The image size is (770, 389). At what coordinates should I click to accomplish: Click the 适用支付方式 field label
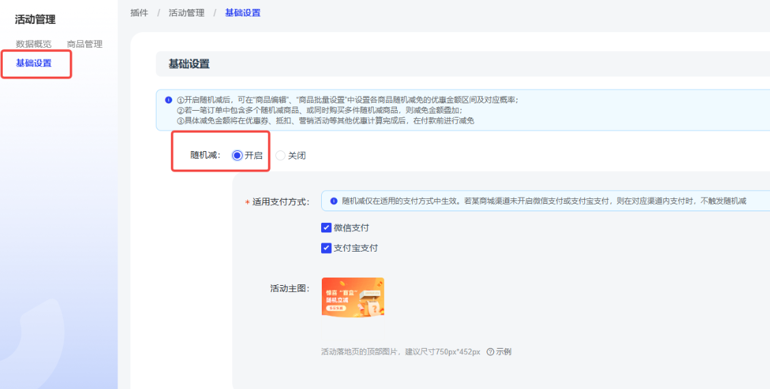pos(280,202)
